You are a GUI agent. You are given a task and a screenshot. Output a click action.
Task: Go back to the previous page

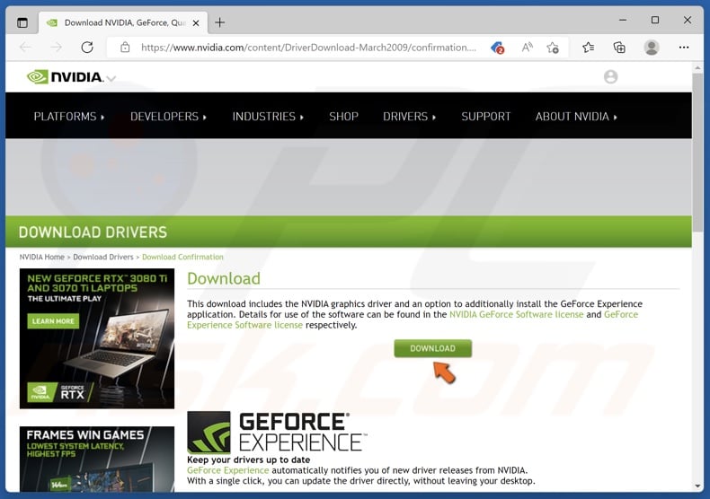(26, 48)
